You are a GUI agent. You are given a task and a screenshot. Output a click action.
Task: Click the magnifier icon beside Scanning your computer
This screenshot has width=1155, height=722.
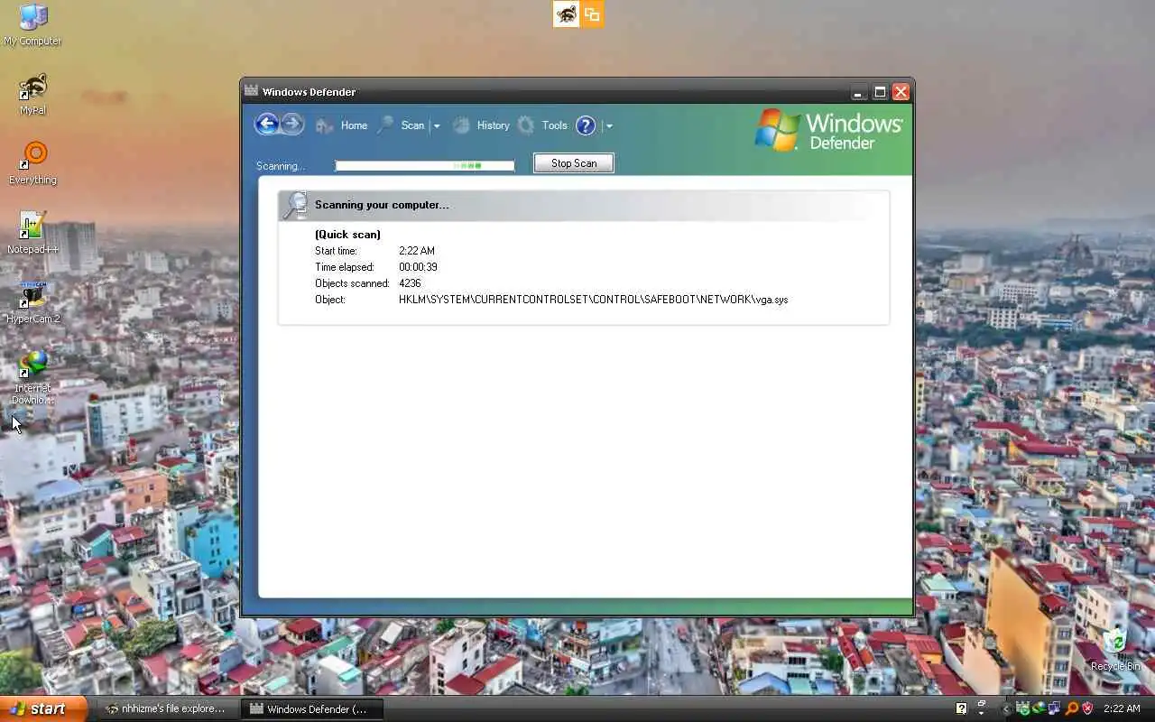295,205
